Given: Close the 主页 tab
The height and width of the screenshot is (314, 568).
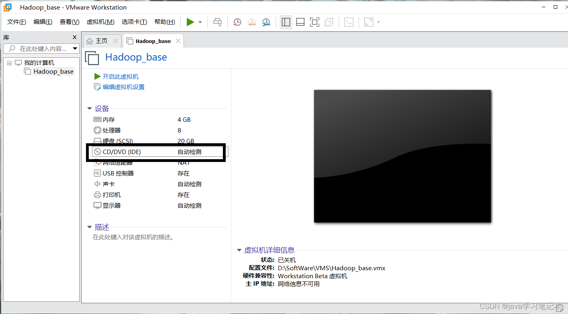Looking at the screenshot, I should tap(116, 41).
